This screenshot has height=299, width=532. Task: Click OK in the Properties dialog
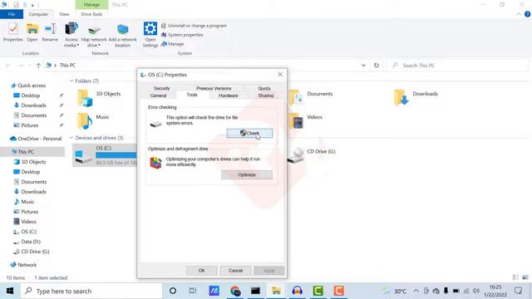(x=201, y=271)
